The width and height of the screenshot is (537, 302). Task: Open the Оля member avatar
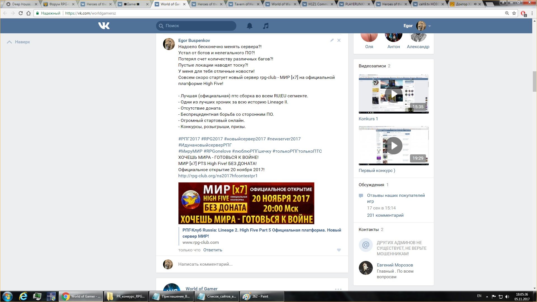369,37
